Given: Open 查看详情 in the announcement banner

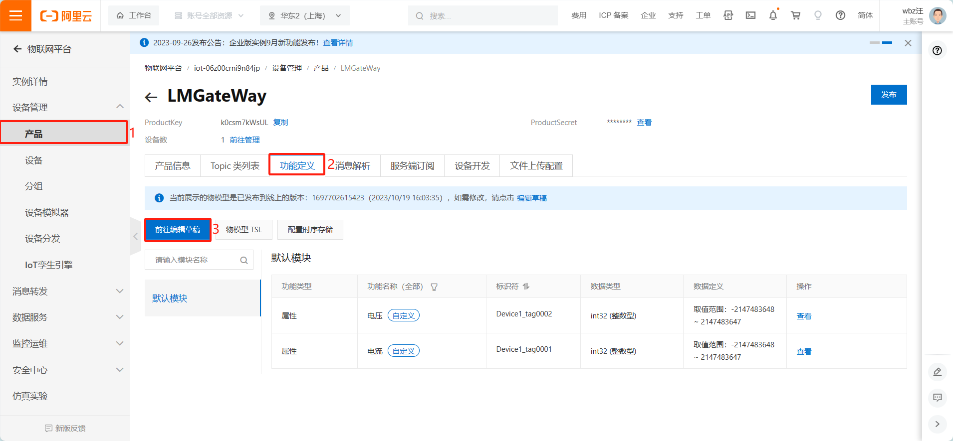Looking at the screenshot, I should (338, 43).
